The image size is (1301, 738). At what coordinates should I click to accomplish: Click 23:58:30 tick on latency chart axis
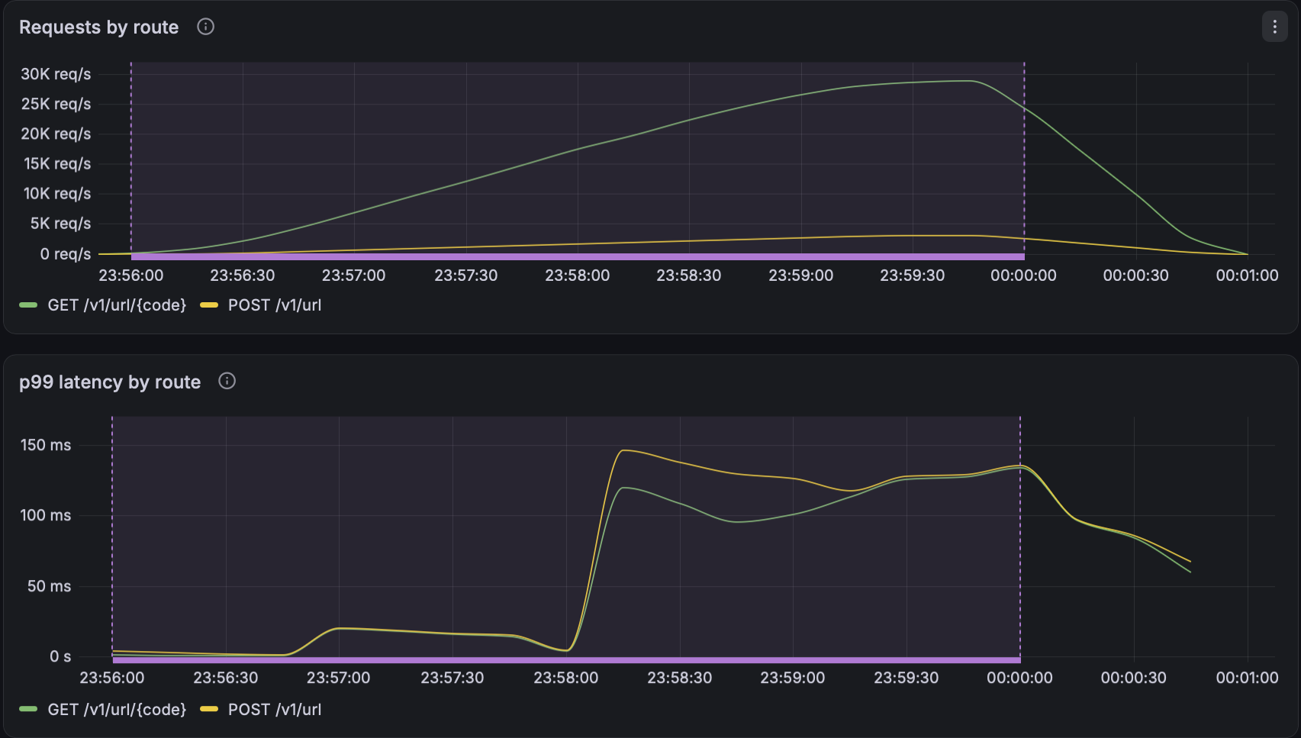pyautogui.click(x=680, y=678)
